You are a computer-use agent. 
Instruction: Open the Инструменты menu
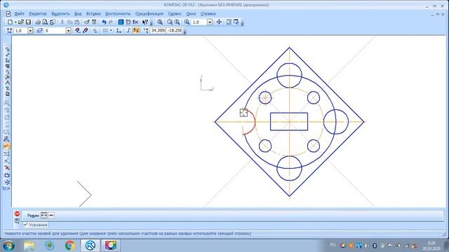pyautogui.click(x=118, y=14)
